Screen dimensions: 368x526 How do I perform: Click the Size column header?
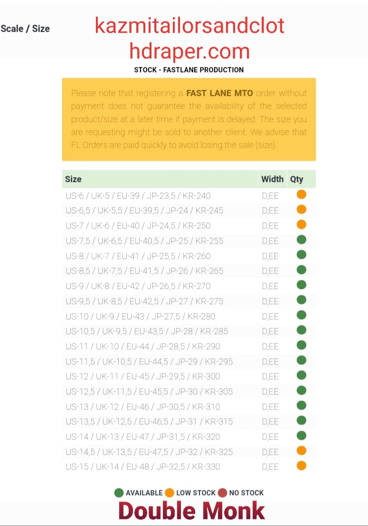point(74,179)
